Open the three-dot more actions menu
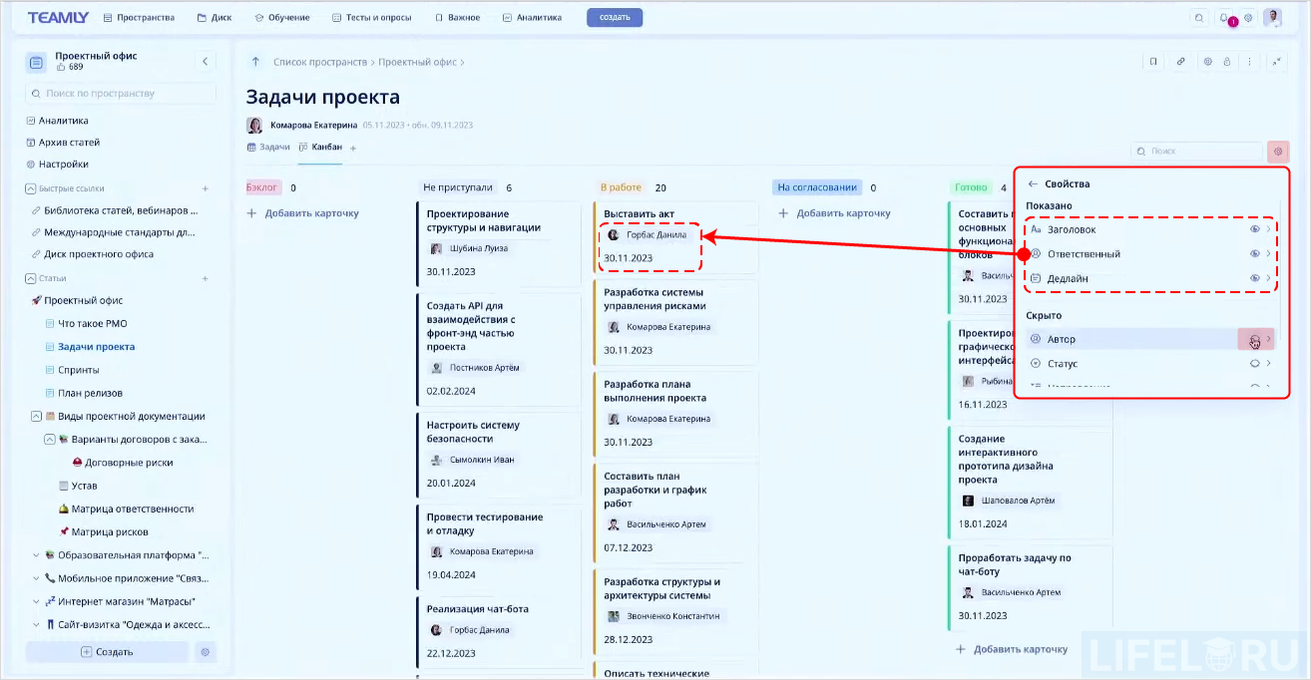 (1250, 61)
